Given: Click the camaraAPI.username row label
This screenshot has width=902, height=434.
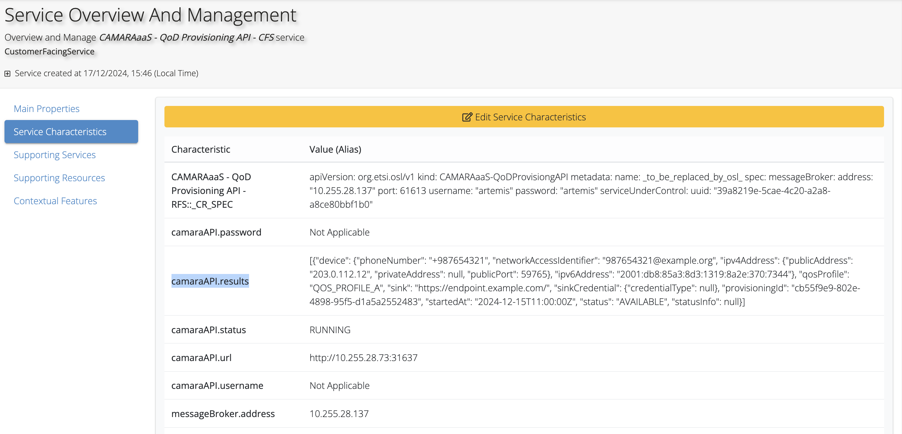Looking at the screenshot, I should click(217, 385).
